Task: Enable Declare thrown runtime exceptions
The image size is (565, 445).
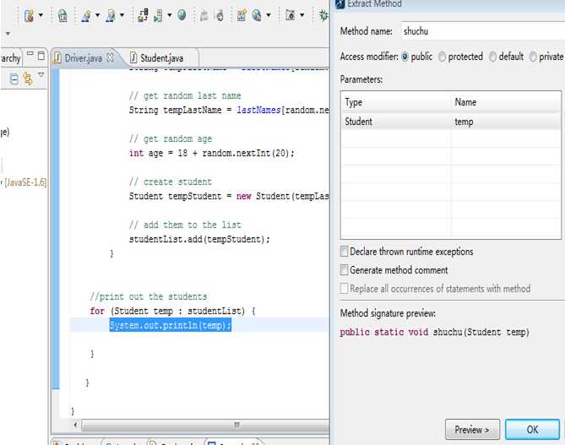Action: click(344, 252)
